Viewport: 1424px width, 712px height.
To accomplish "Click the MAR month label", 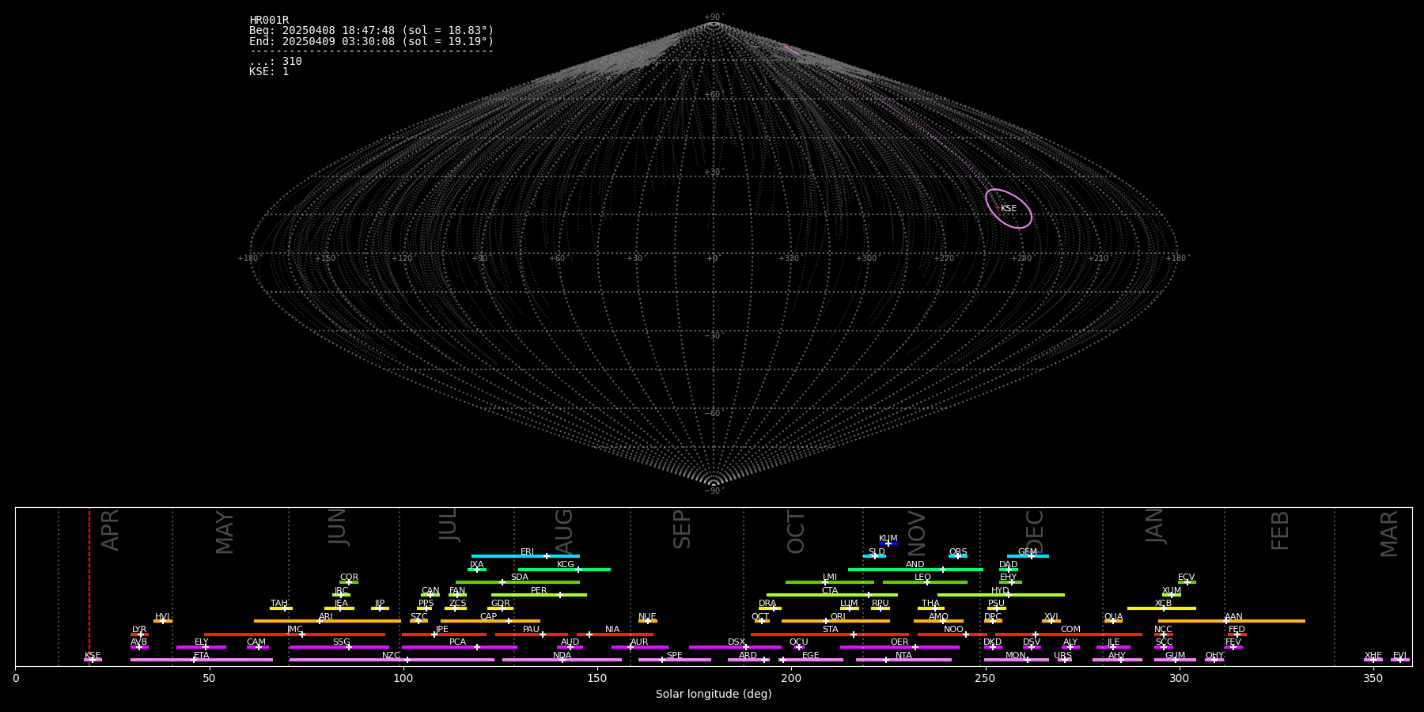I will point(1389,534).
